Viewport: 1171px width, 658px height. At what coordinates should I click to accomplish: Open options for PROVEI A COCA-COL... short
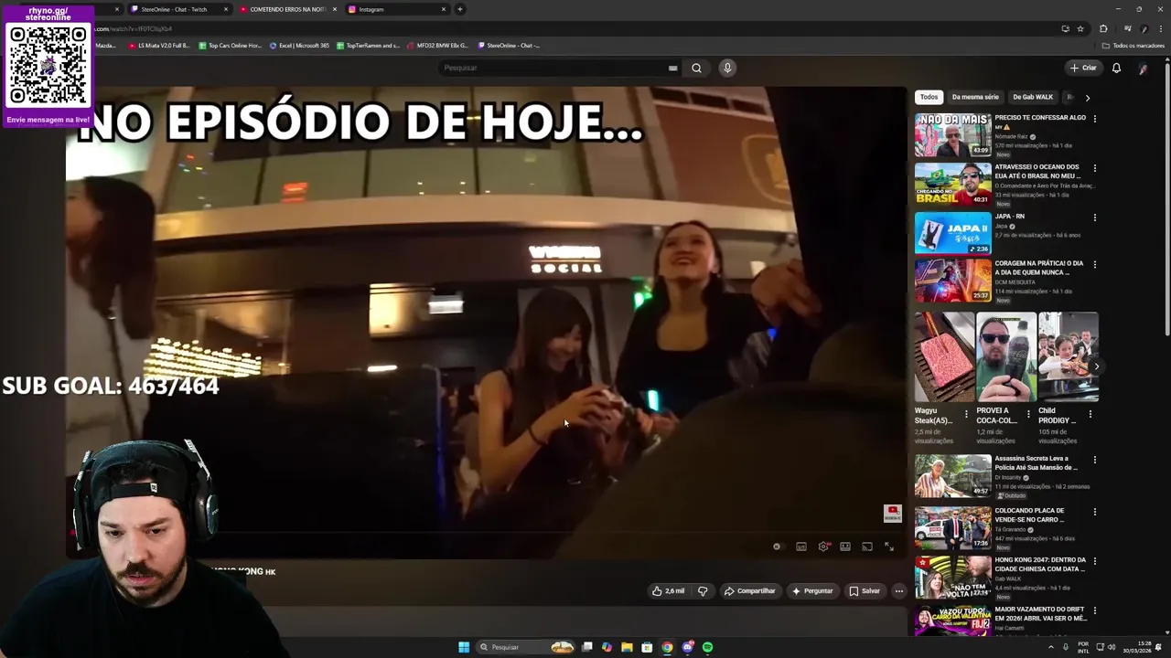click(x=1028, y=414)
